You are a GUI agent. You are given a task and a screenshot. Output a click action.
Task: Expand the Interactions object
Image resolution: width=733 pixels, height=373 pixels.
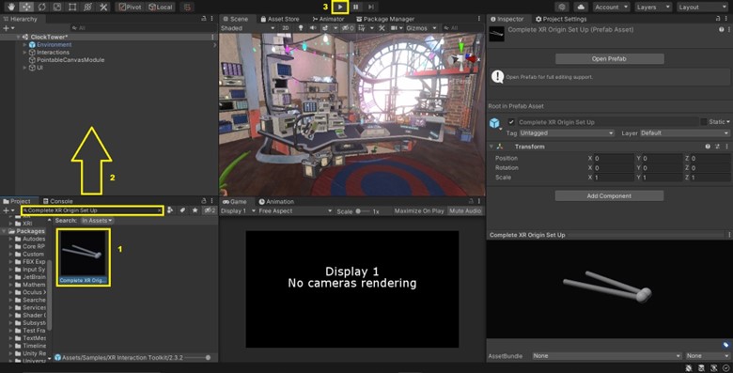coord(24,53)
